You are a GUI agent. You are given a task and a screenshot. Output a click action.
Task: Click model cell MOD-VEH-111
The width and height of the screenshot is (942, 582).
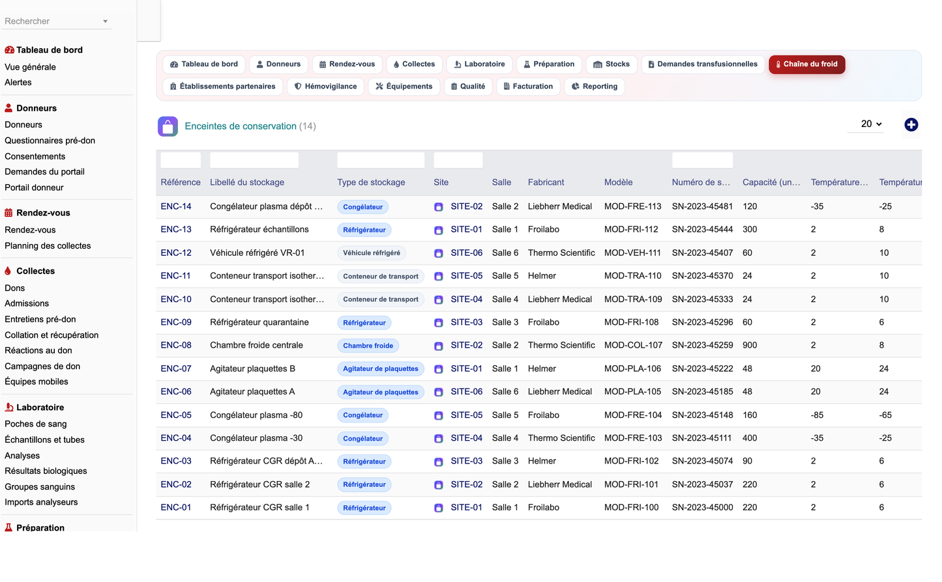click(632, 253)
